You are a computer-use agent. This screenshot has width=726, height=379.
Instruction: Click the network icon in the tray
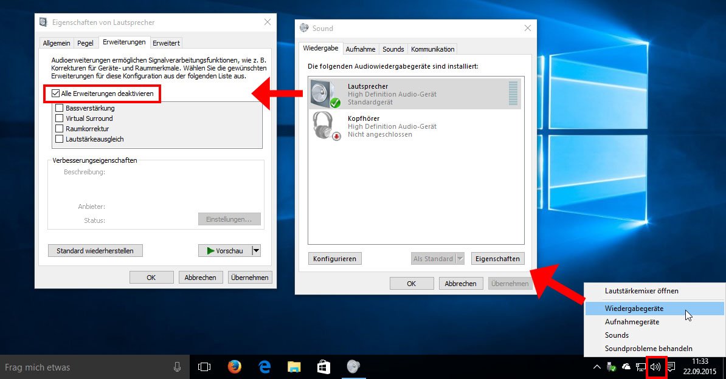pyautogui.click(x=640, y=367)
